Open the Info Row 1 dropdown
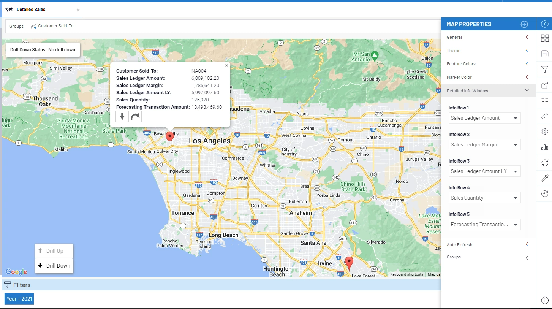This screenshot has height=309, width=552. pyautogui.click(x=484, y=118)
